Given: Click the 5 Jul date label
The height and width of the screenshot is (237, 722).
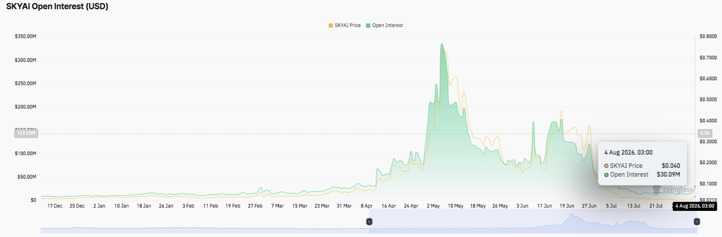Looking at the screenshot, I should [611, 206].
